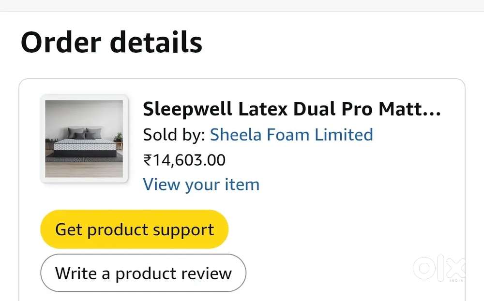The width and height of the screenshot is (484, 301).
Task: Click Write a product review button
Action: 143,273
